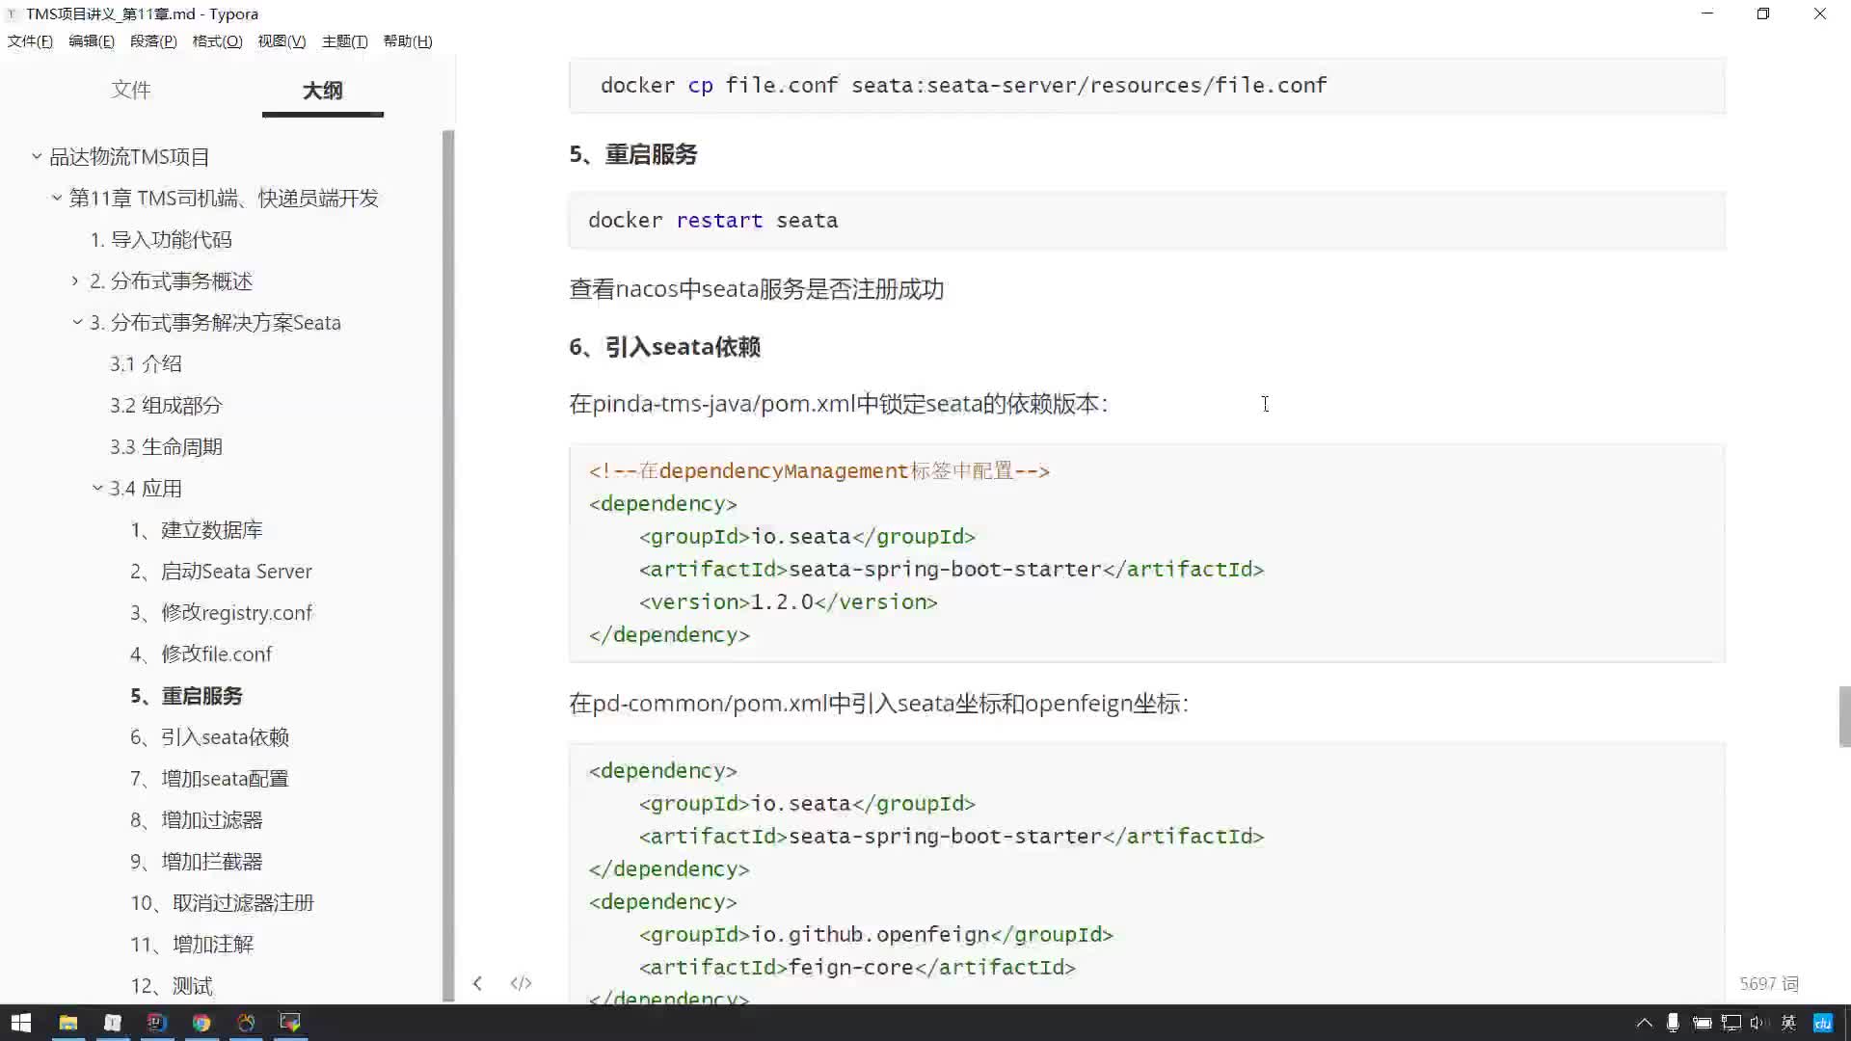Image resolution: width=1851 pixels, height=1041 pixels.
Task: Select outline item 5、重启服务
Action: (x=186, y=695)
